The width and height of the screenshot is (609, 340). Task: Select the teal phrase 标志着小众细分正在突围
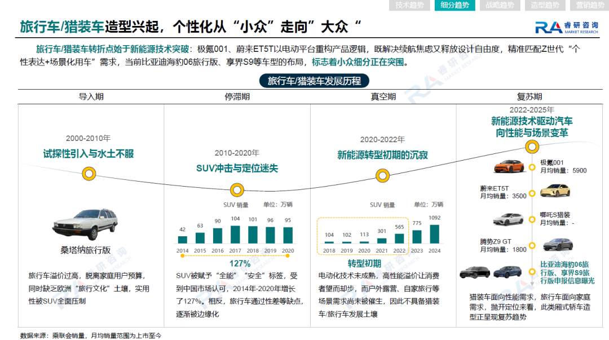click(x=358, y=62)
